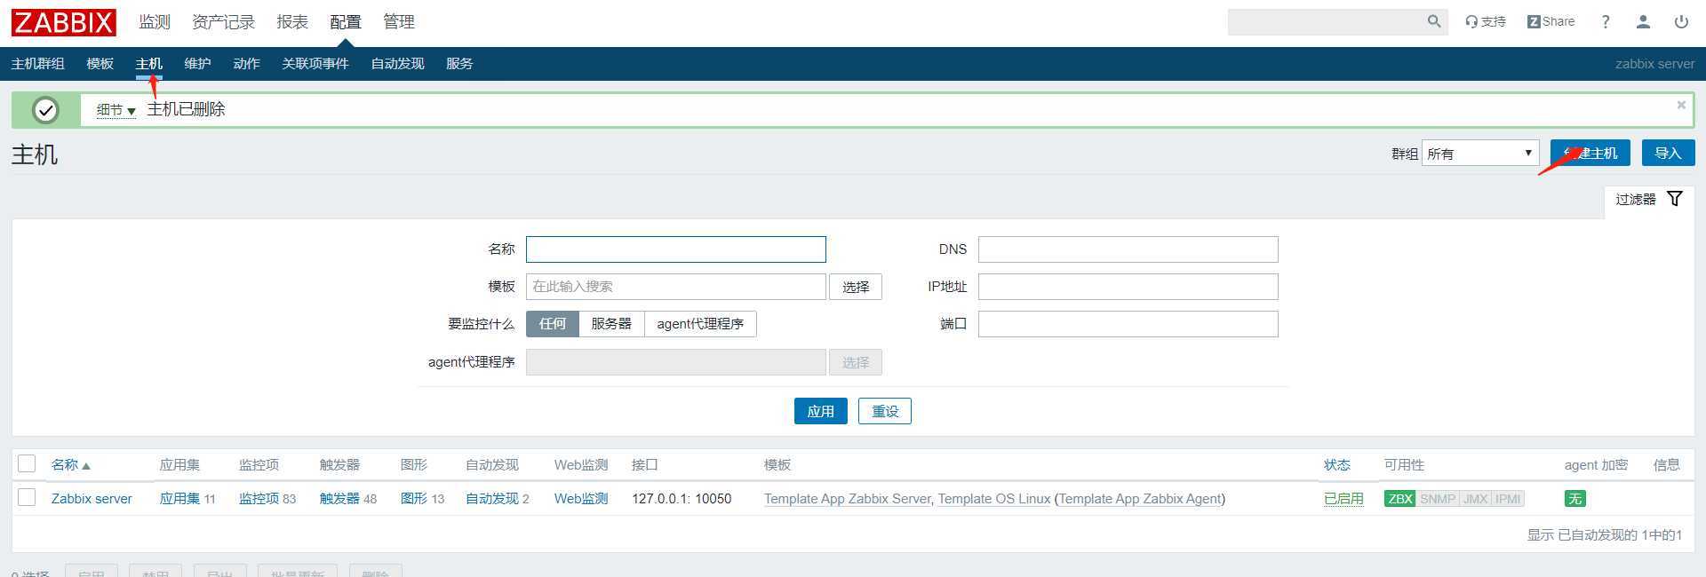The height and width of the screenshot is (577, 1706).
Task: Expand 细节 details of message
Action: click(x=116, y=110)
